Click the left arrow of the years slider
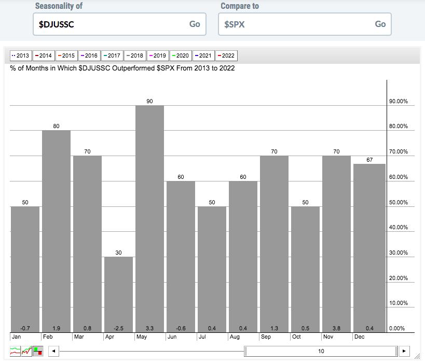This screenshot has height=364, width=425. click(53, 351)
